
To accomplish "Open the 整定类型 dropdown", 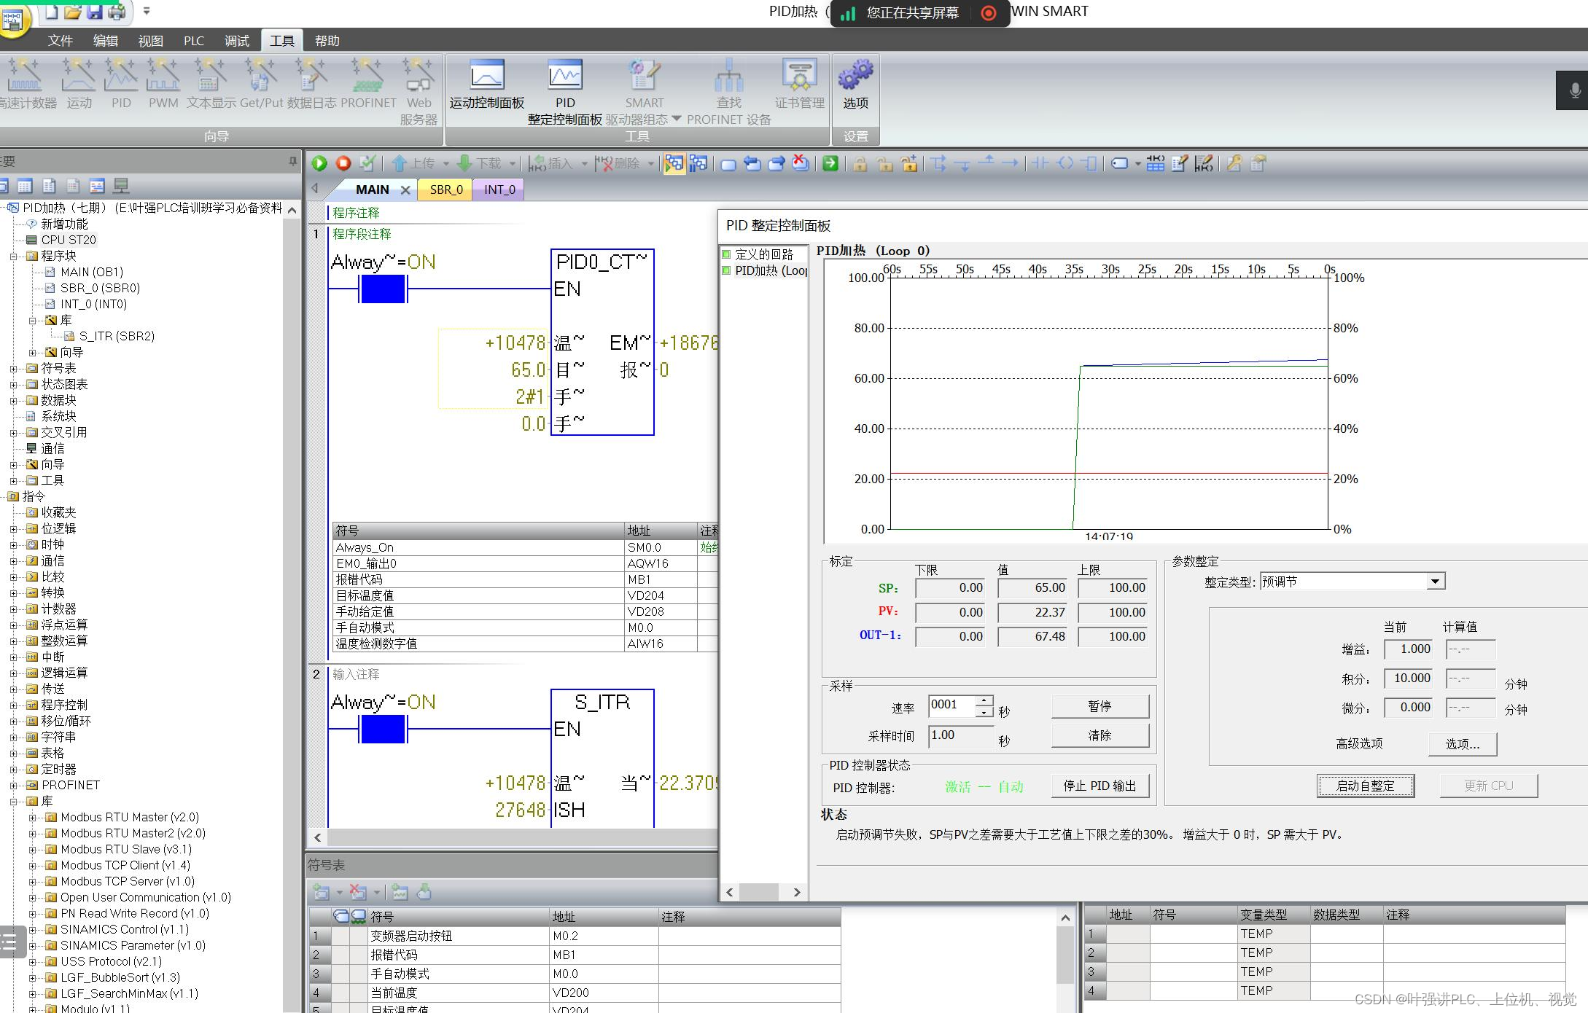I will click(x=1435, y=582).
